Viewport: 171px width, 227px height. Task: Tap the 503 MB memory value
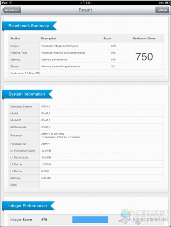[x=46, y=178]
